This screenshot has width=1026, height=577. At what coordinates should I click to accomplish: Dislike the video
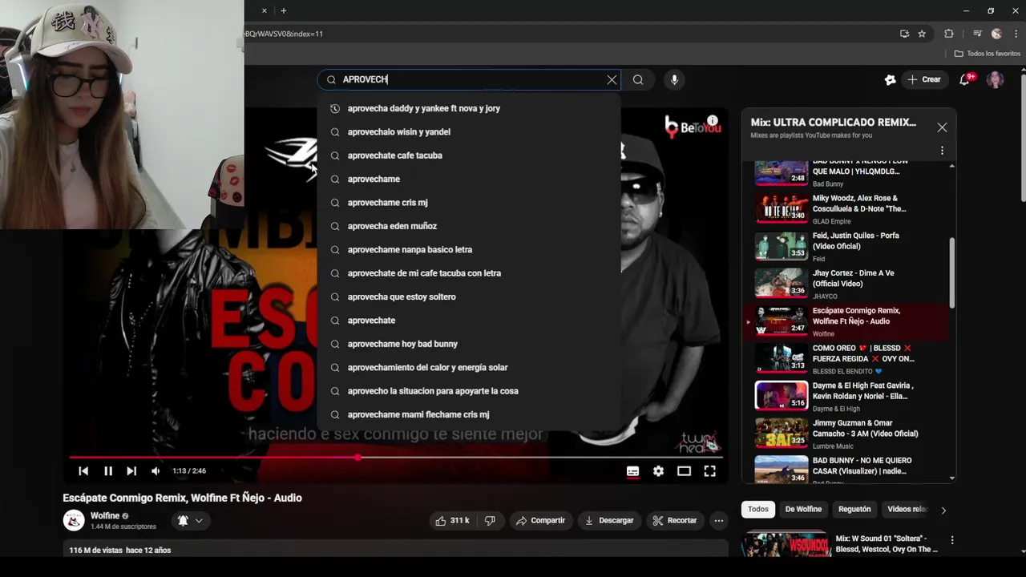click(490, 521)
